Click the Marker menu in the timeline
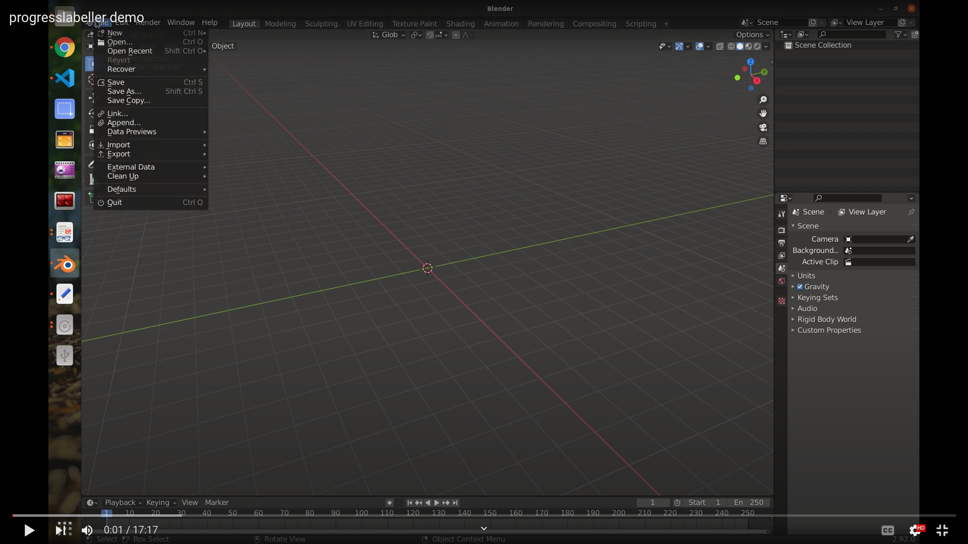The height and width of the screenshot is (544, 968). (x=216, y=503)
